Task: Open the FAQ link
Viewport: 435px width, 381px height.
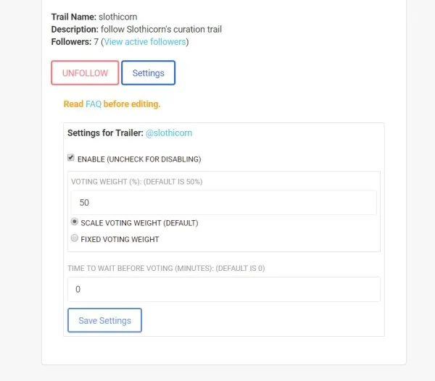Action: [94, 104]
